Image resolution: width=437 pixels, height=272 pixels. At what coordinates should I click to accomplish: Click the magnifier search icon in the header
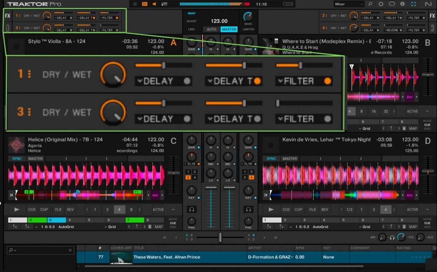(x=370, y=4)
